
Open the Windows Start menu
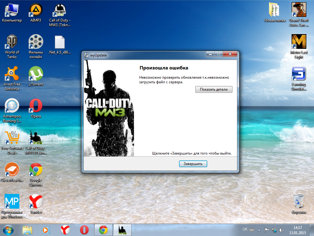(8, 230)
